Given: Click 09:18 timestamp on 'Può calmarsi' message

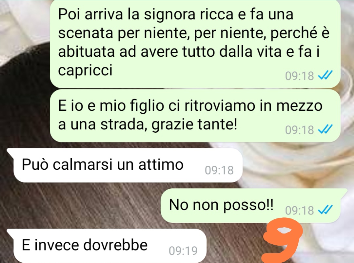Looking at the screenshot, I should [219, 170].
